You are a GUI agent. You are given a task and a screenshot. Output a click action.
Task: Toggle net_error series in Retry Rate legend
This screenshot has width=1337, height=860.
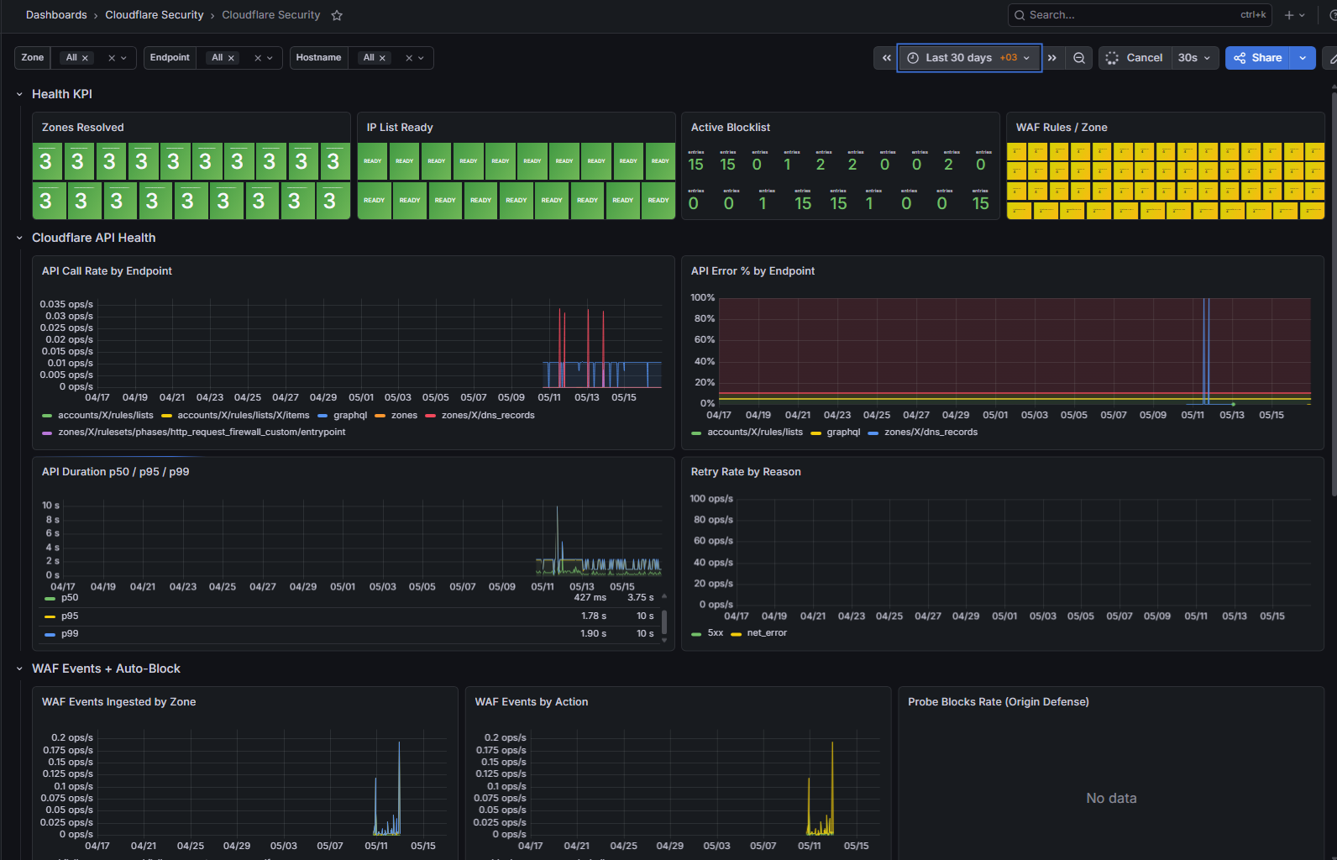click(767, 632)
